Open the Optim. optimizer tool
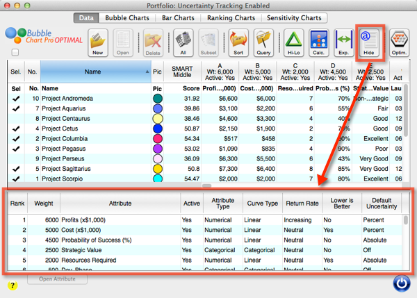This screenshot has height=298, width=417. pyautogui.click(x=398, y=42)
